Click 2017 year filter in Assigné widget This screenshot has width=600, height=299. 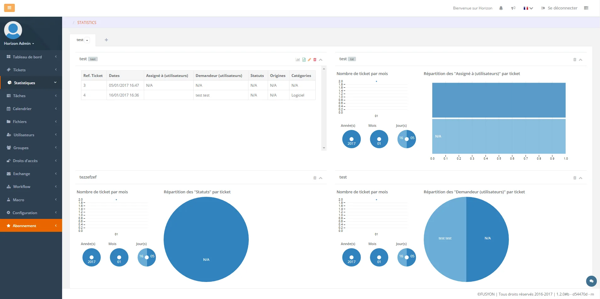[351, 139]
